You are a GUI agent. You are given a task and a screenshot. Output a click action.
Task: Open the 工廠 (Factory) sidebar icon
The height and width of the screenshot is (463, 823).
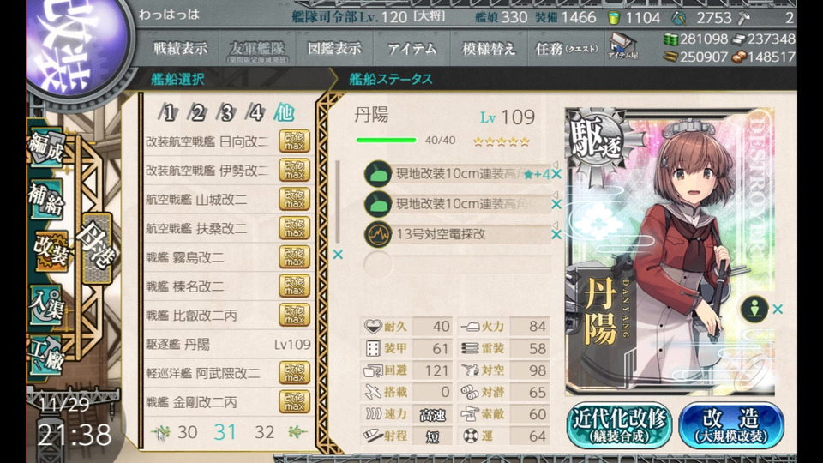[x=47, y=355]
